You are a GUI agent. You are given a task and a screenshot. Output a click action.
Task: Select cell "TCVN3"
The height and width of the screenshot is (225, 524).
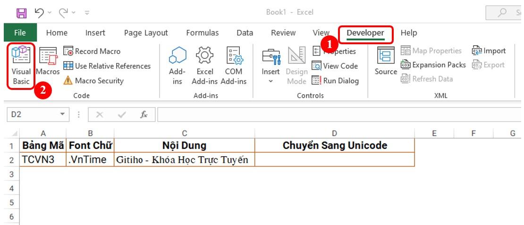point(43,160)
